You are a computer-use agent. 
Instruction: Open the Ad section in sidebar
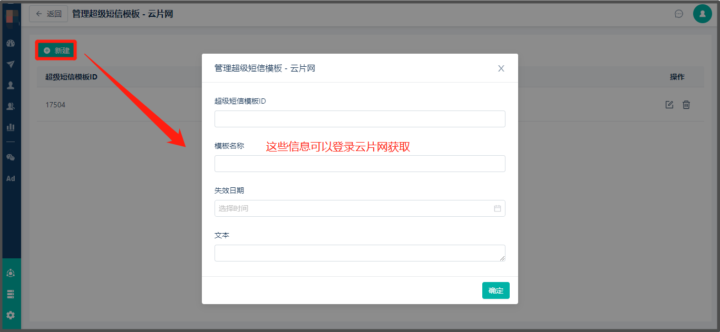click(11, 178)
